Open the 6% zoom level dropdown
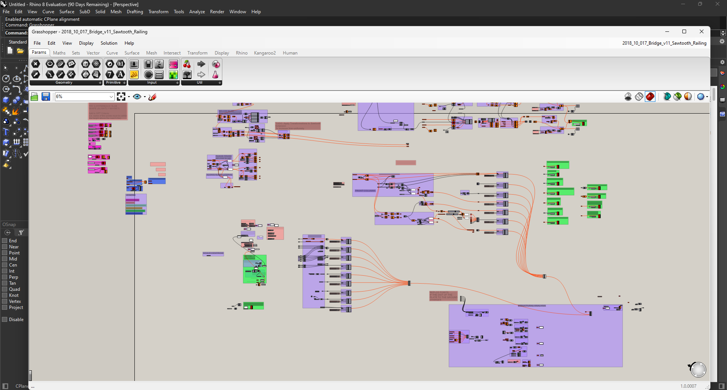 111,97
